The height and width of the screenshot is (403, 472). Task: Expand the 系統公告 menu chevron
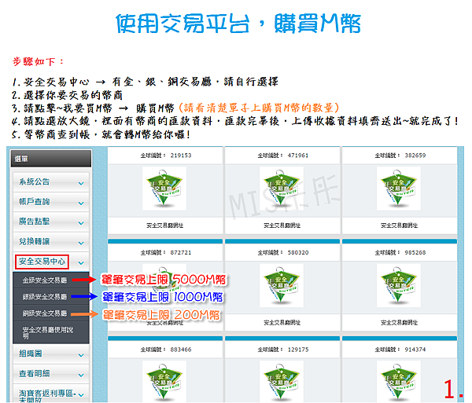tap(81, 183)
